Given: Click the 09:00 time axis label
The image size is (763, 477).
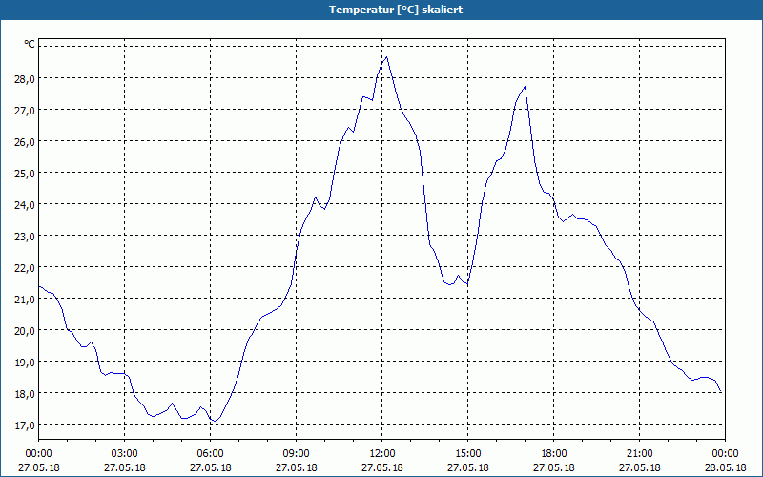Looking at the screenshot, I should tap(296, 454).
